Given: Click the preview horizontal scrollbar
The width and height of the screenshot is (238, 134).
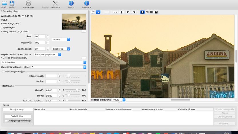Looking at the screenshot, I should [180, 100].
